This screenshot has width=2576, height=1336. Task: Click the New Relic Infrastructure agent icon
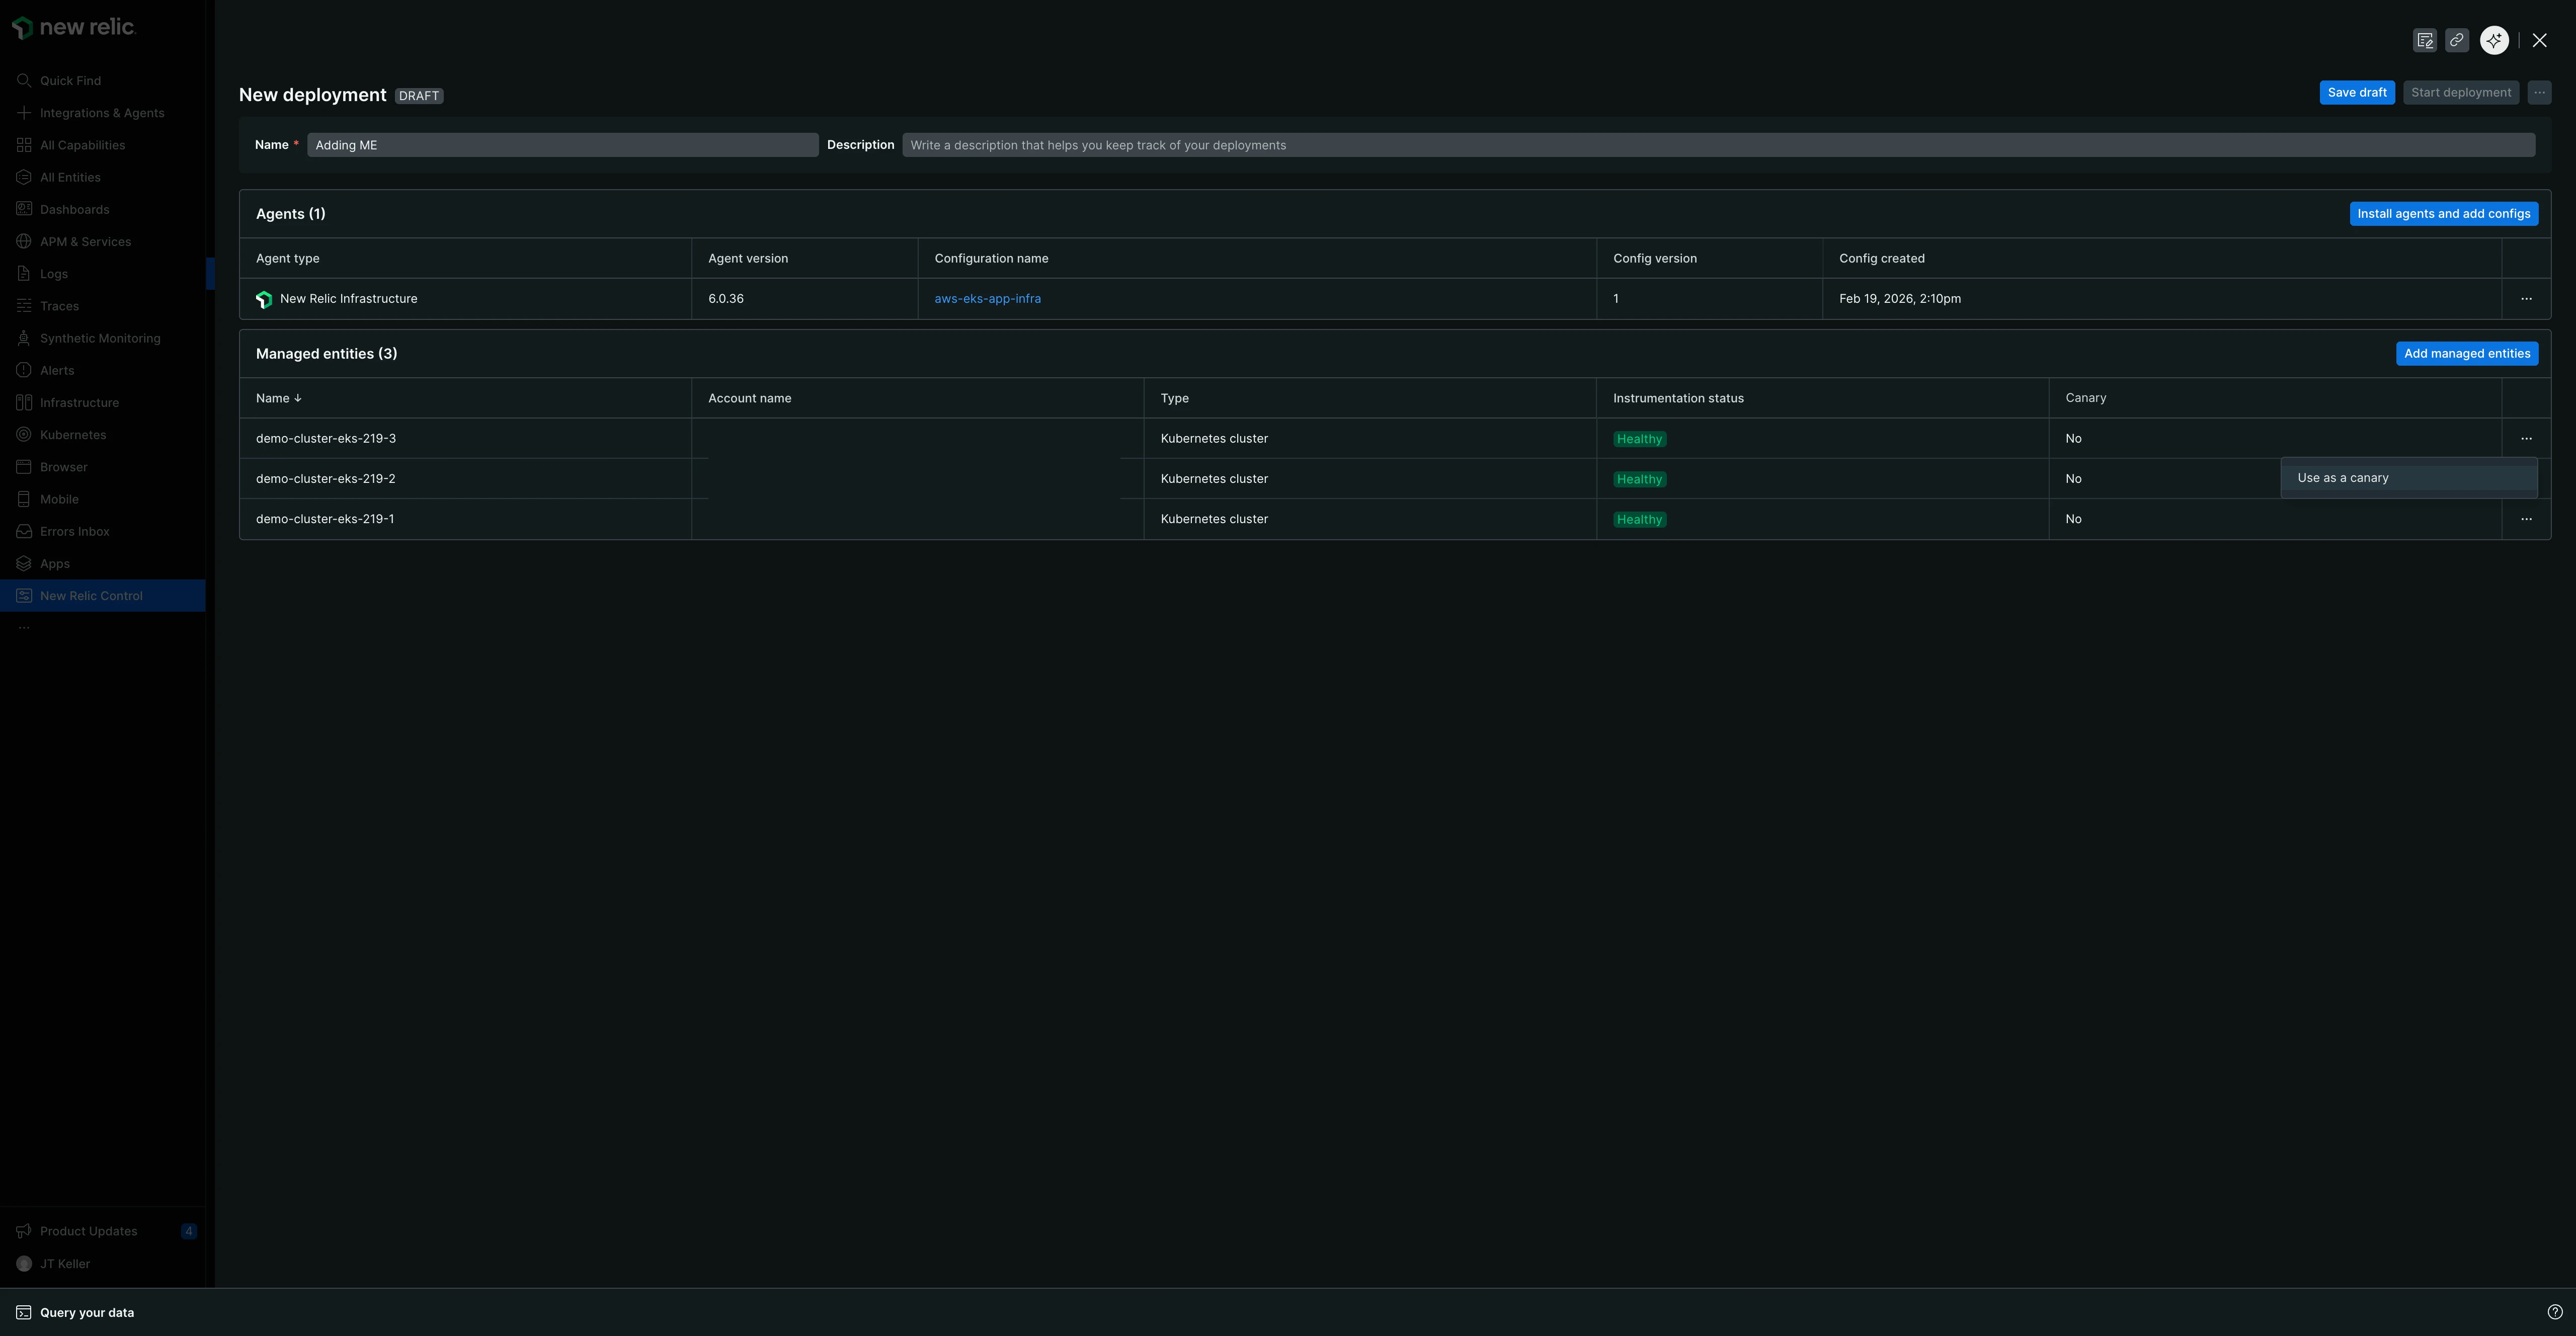tap(264, 299)
